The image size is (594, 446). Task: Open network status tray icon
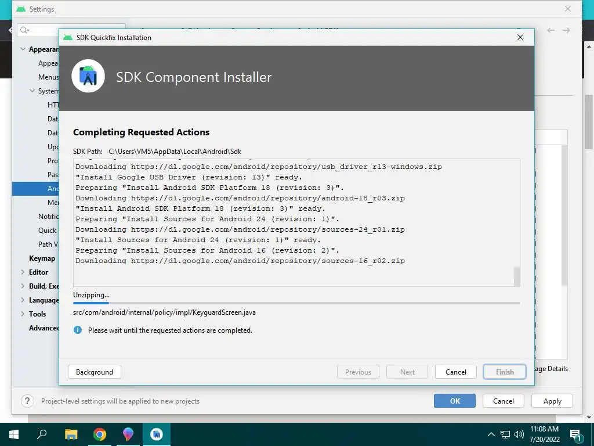pos(505,434)
